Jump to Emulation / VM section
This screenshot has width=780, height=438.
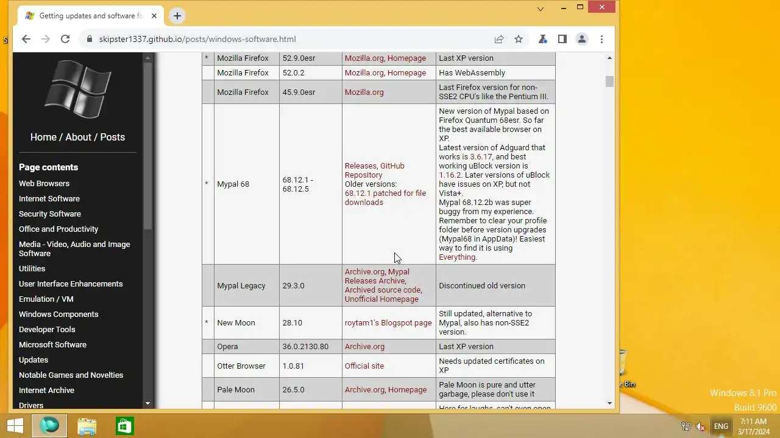click(46, 299)
